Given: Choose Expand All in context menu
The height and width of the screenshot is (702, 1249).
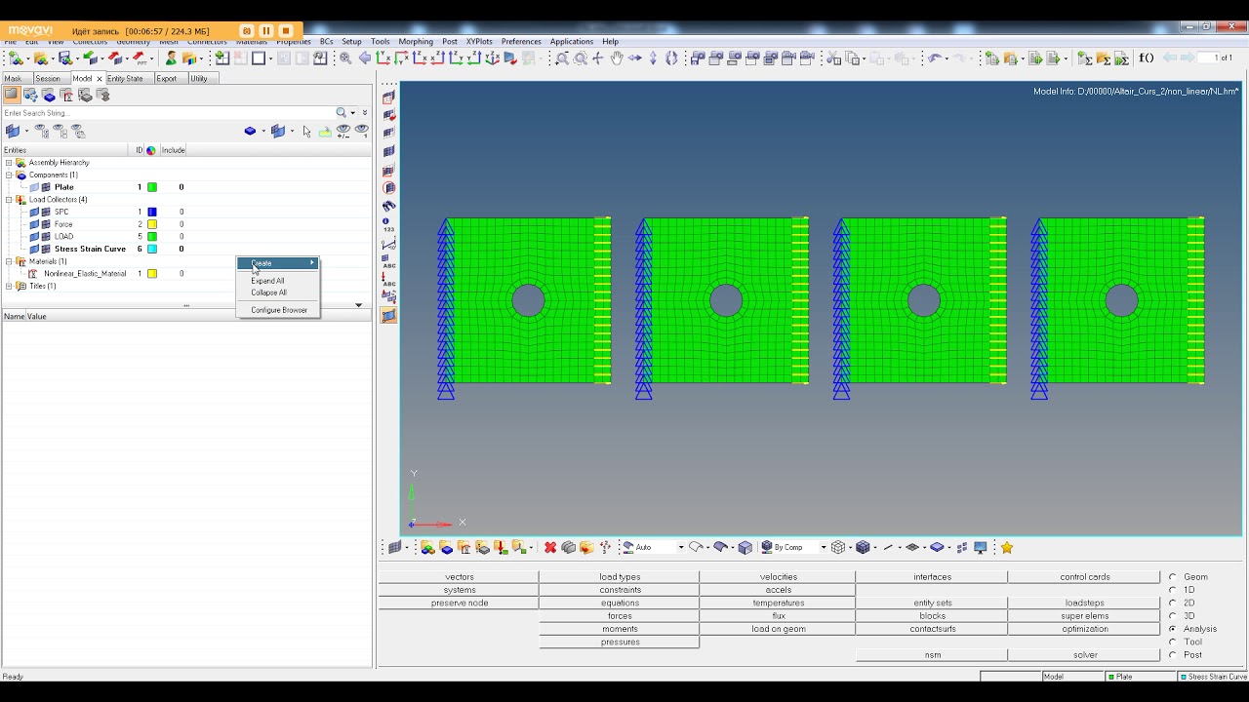Looking at the screenshot, I should (x=267, y=281).
